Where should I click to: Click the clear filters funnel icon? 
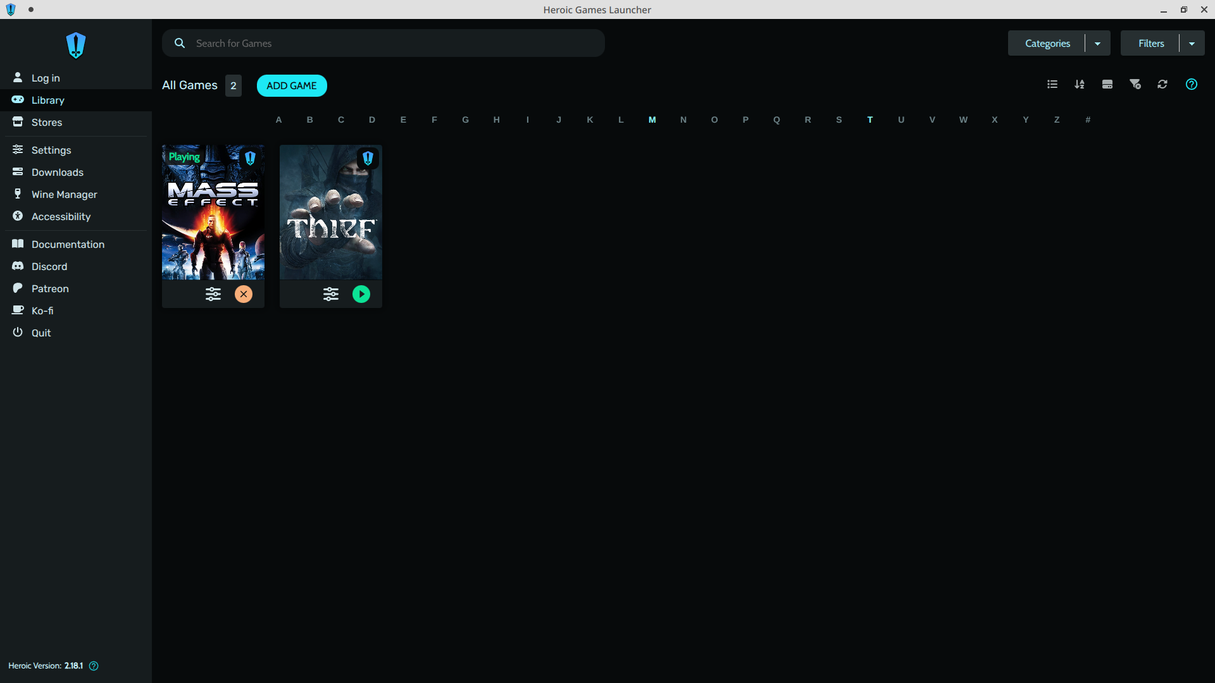[1135, 84]
